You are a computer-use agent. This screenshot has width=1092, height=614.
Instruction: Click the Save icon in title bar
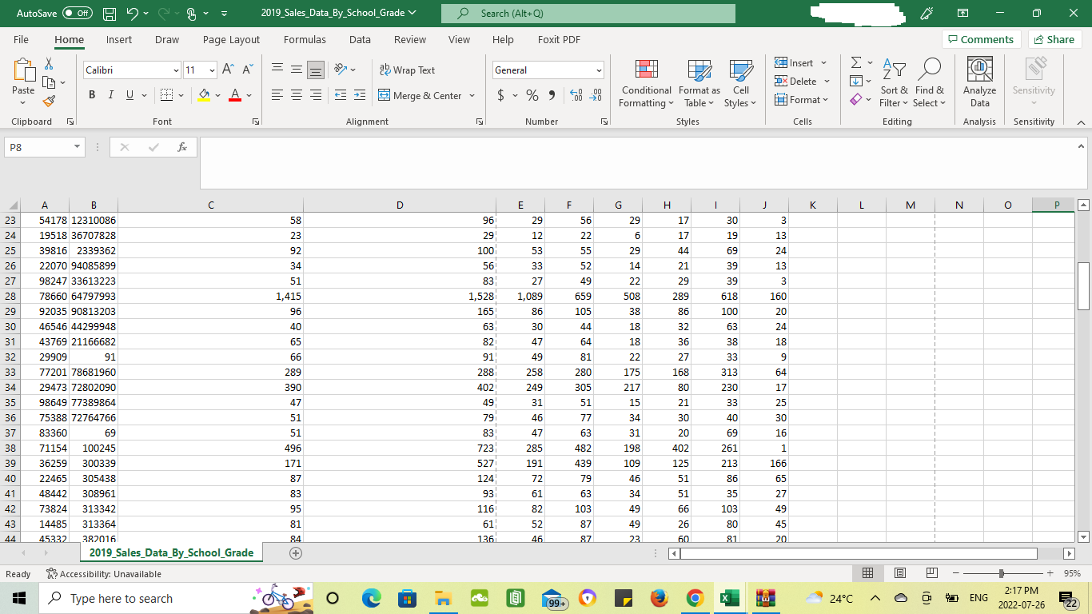pos(110,14)
